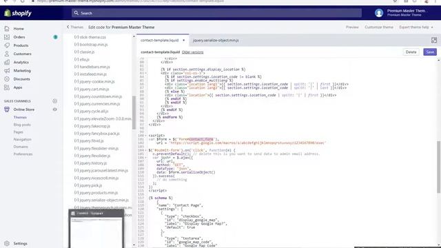The width and height of the screenshot is (441, 248).
Task: Click code editor vertical scrollbar thumb
Action: (438, 167)
